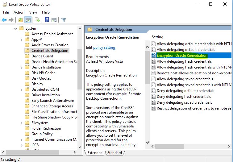The image size is (233, 162).
Task: Click the settings list scroll left arrow
Action: pyautogui.click(x=153, y=146)
